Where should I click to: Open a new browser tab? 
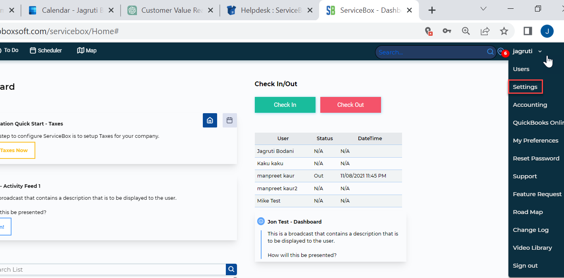(432, 10)
